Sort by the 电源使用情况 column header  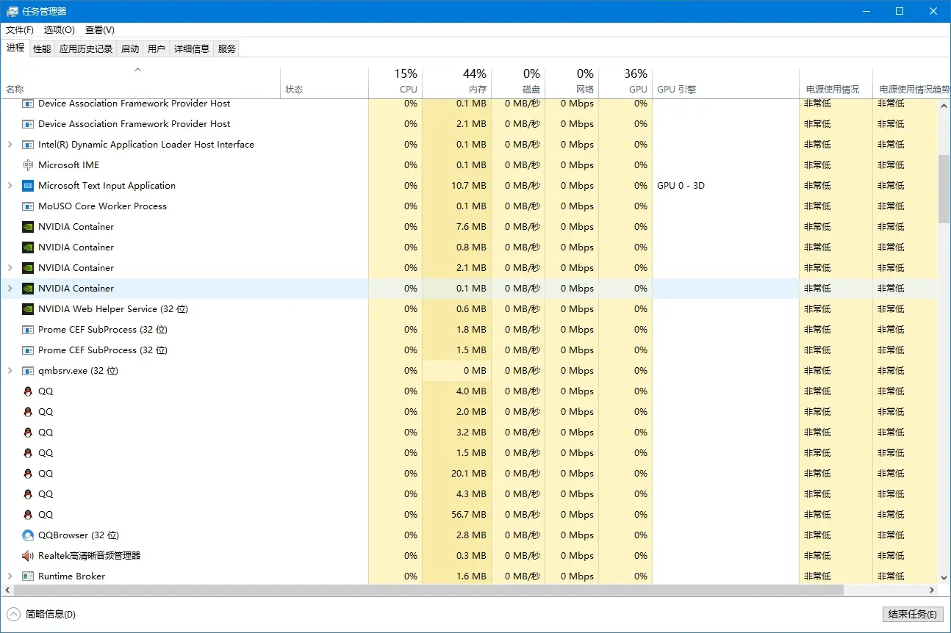[836, 82]
